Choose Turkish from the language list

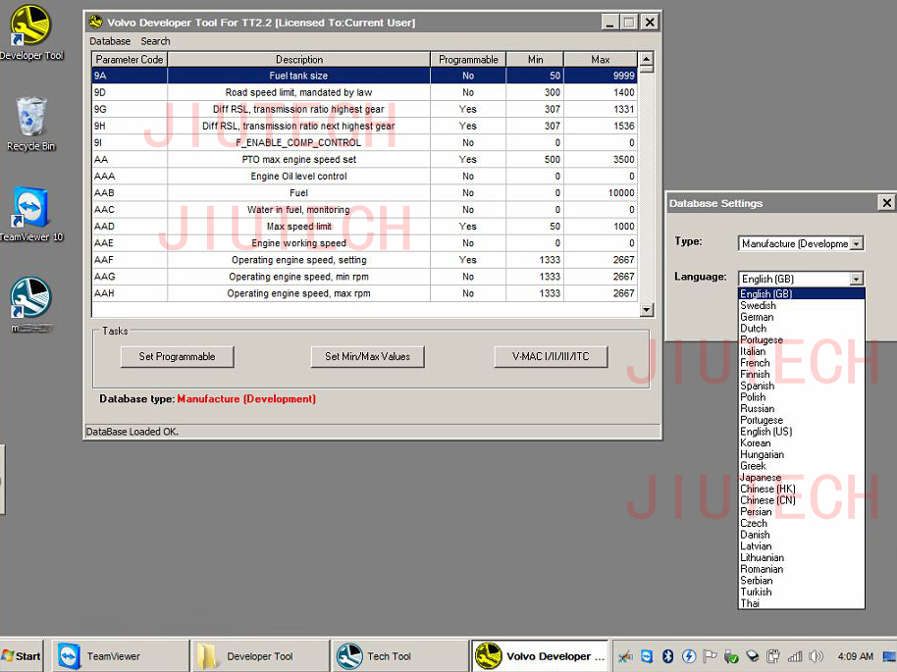tap(802, 592)
